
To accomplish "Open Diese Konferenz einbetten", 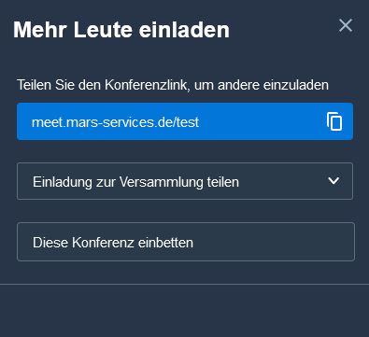I will [186, 242].
